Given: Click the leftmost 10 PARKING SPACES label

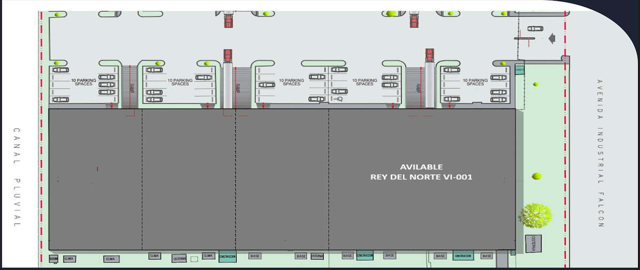Looking at the screenshot, I should [84, 82].
